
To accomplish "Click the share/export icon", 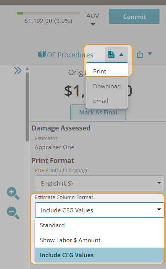I will 140,55.
